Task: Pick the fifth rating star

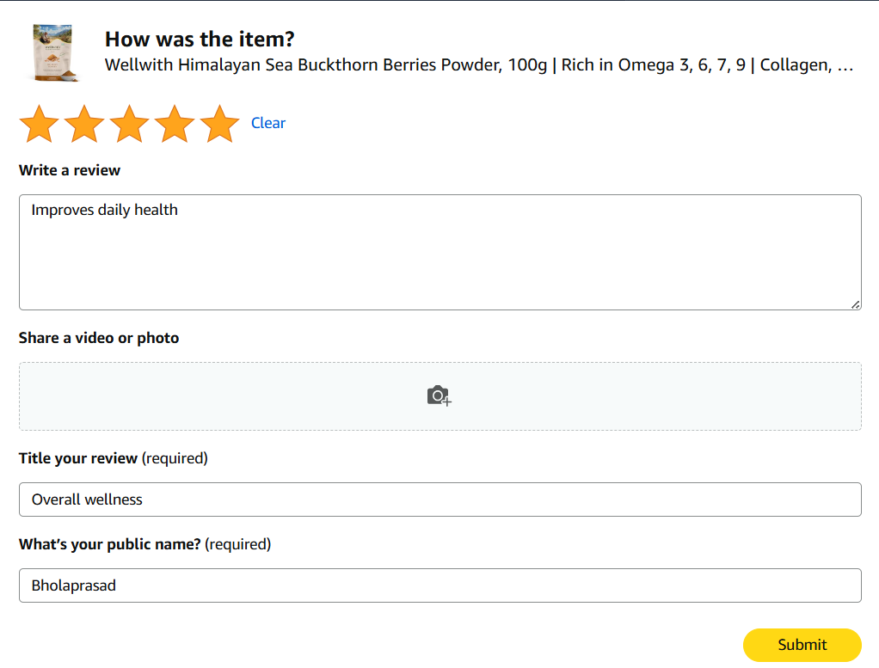Action: click(x=219, y=124)
